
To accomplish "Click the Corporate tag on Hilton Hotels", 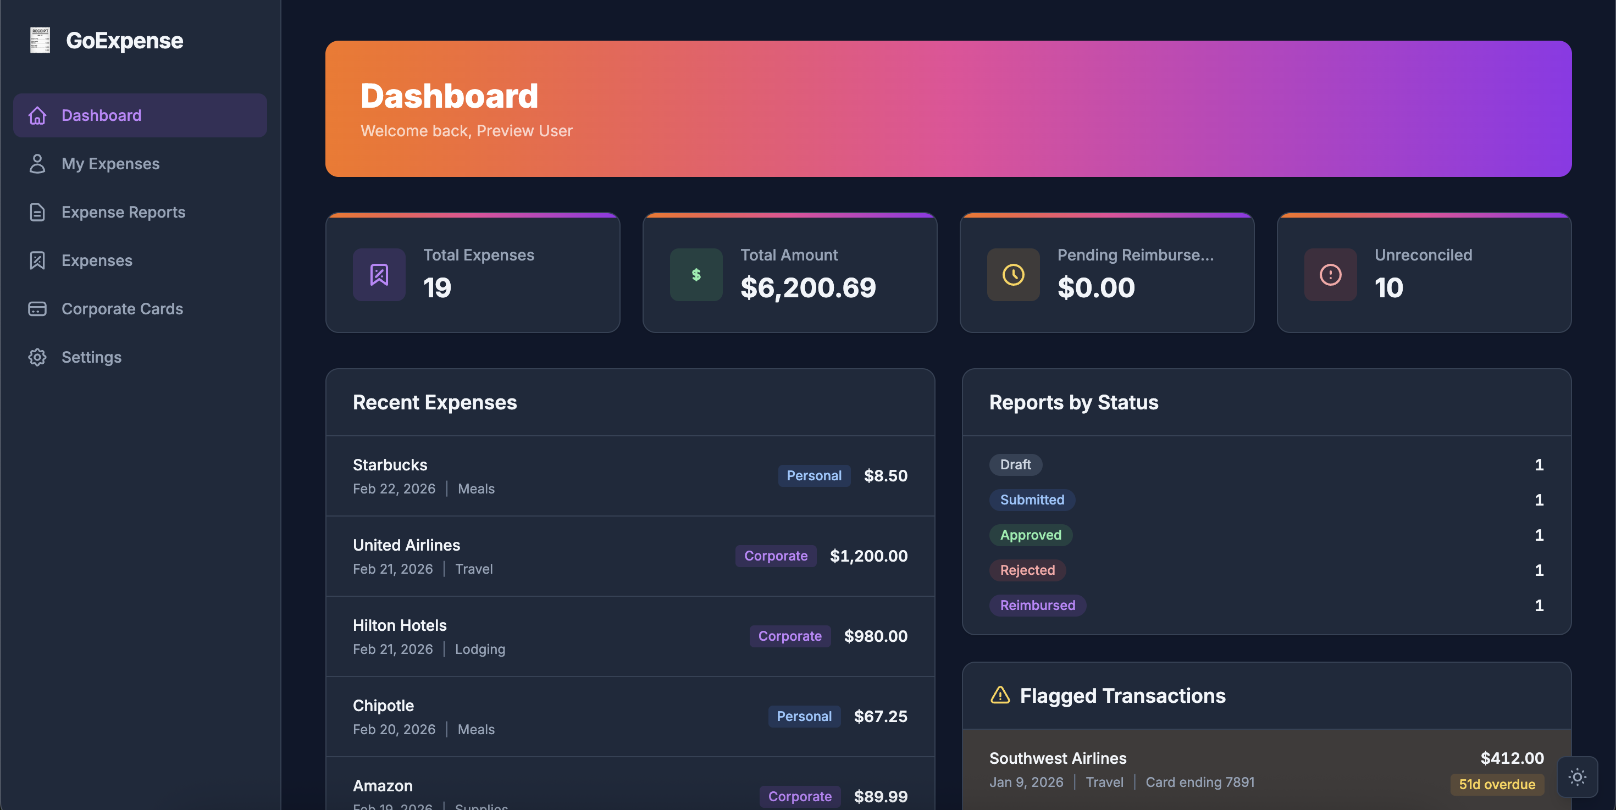I will point(789,636).
